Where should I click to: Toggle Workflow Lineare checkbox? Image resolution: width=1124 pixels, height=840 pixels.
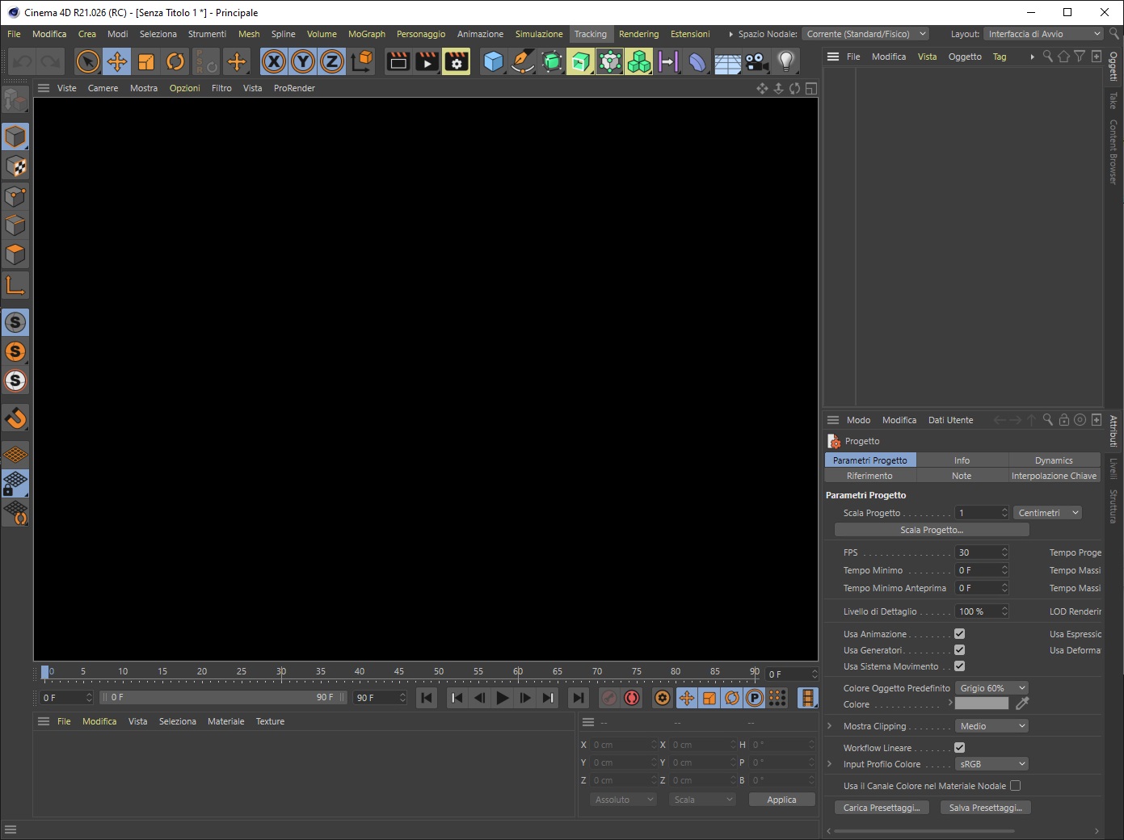coord(959,748)
